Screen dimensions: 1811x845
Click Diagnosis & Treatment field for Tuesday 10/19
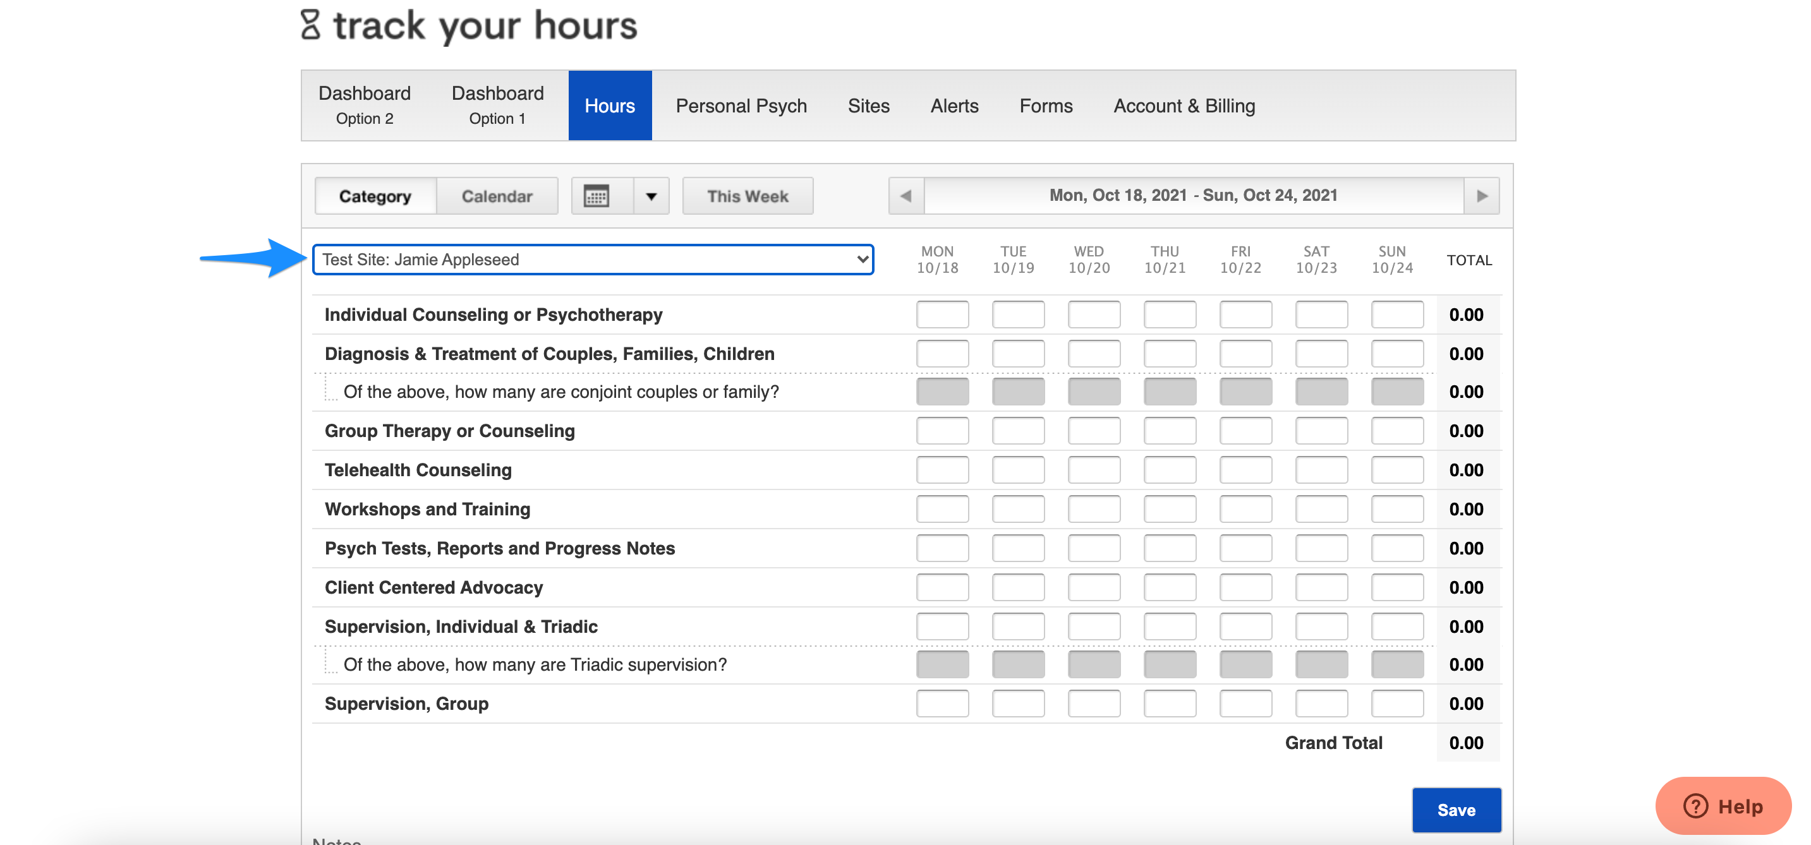pyautogui.click(x=1019, y=354)
